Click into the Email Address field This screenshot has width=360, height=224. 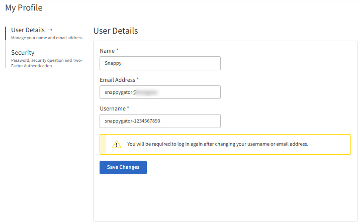click(x=160, y=92)
